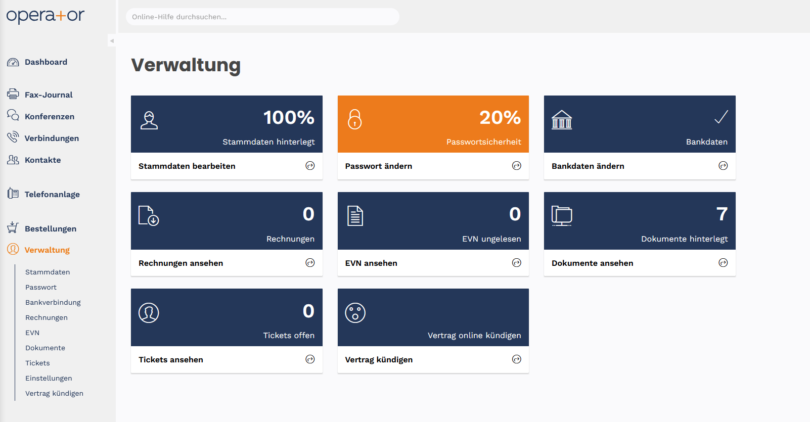Click the Bestellungen shopping cart icon
810x422 pixels.
coord(13,228)
